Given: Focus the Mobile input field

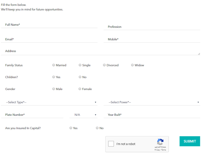Looking at the screenshot, I should coord(152,39).
